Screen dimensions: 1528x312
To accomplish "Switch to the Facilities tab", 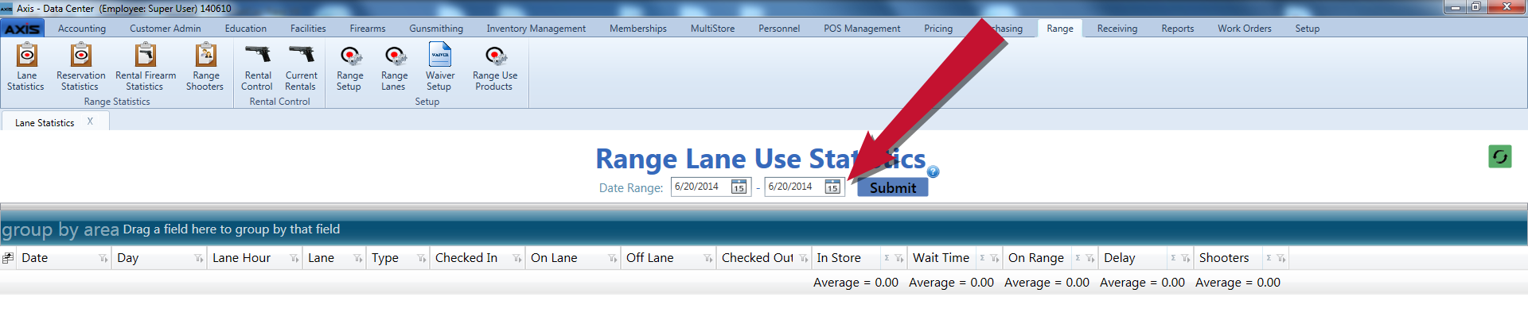I will (308, 29).
